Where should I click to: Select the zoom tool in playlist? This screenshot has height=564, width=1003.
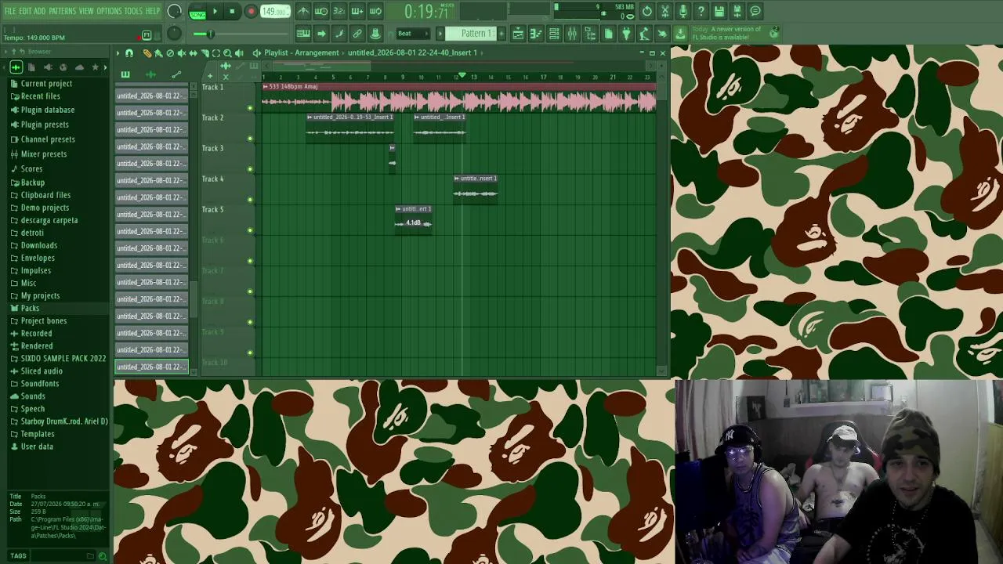click(x=227, y=52)
